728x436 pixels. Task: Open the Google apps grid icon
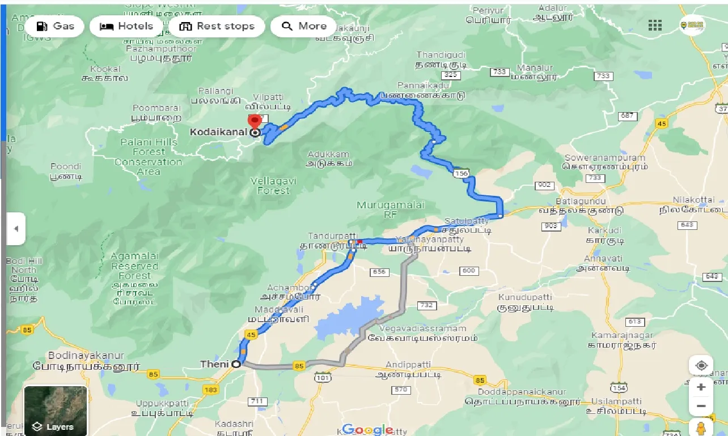click(655, 25)
